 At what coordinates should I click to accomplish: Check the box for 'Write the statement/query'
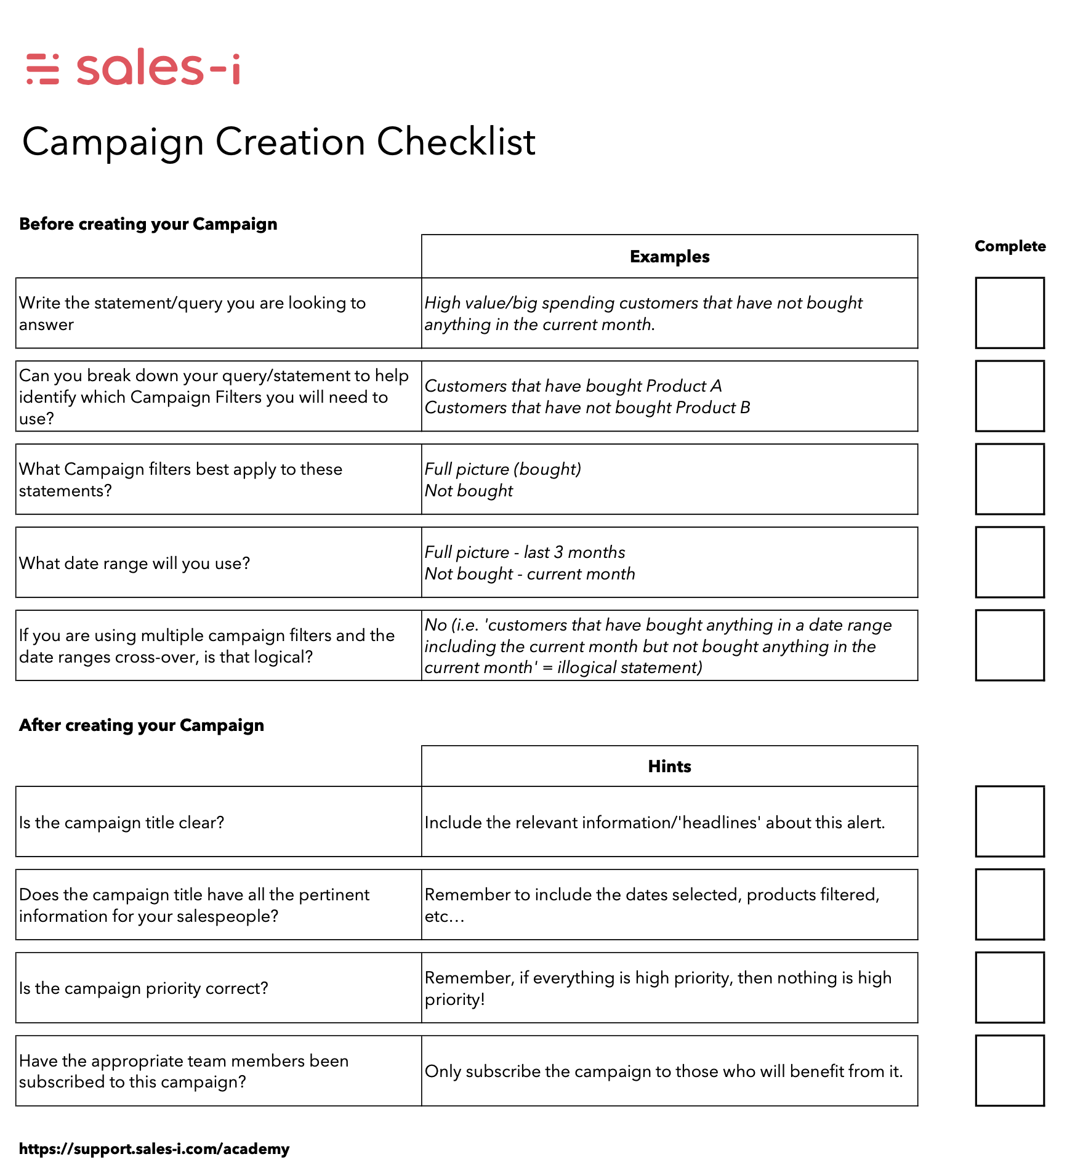(1010, 313)
